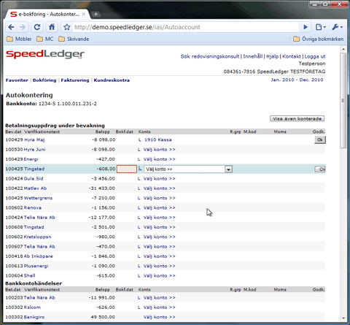Open the browser page menu icon

(x=320, y=27)
